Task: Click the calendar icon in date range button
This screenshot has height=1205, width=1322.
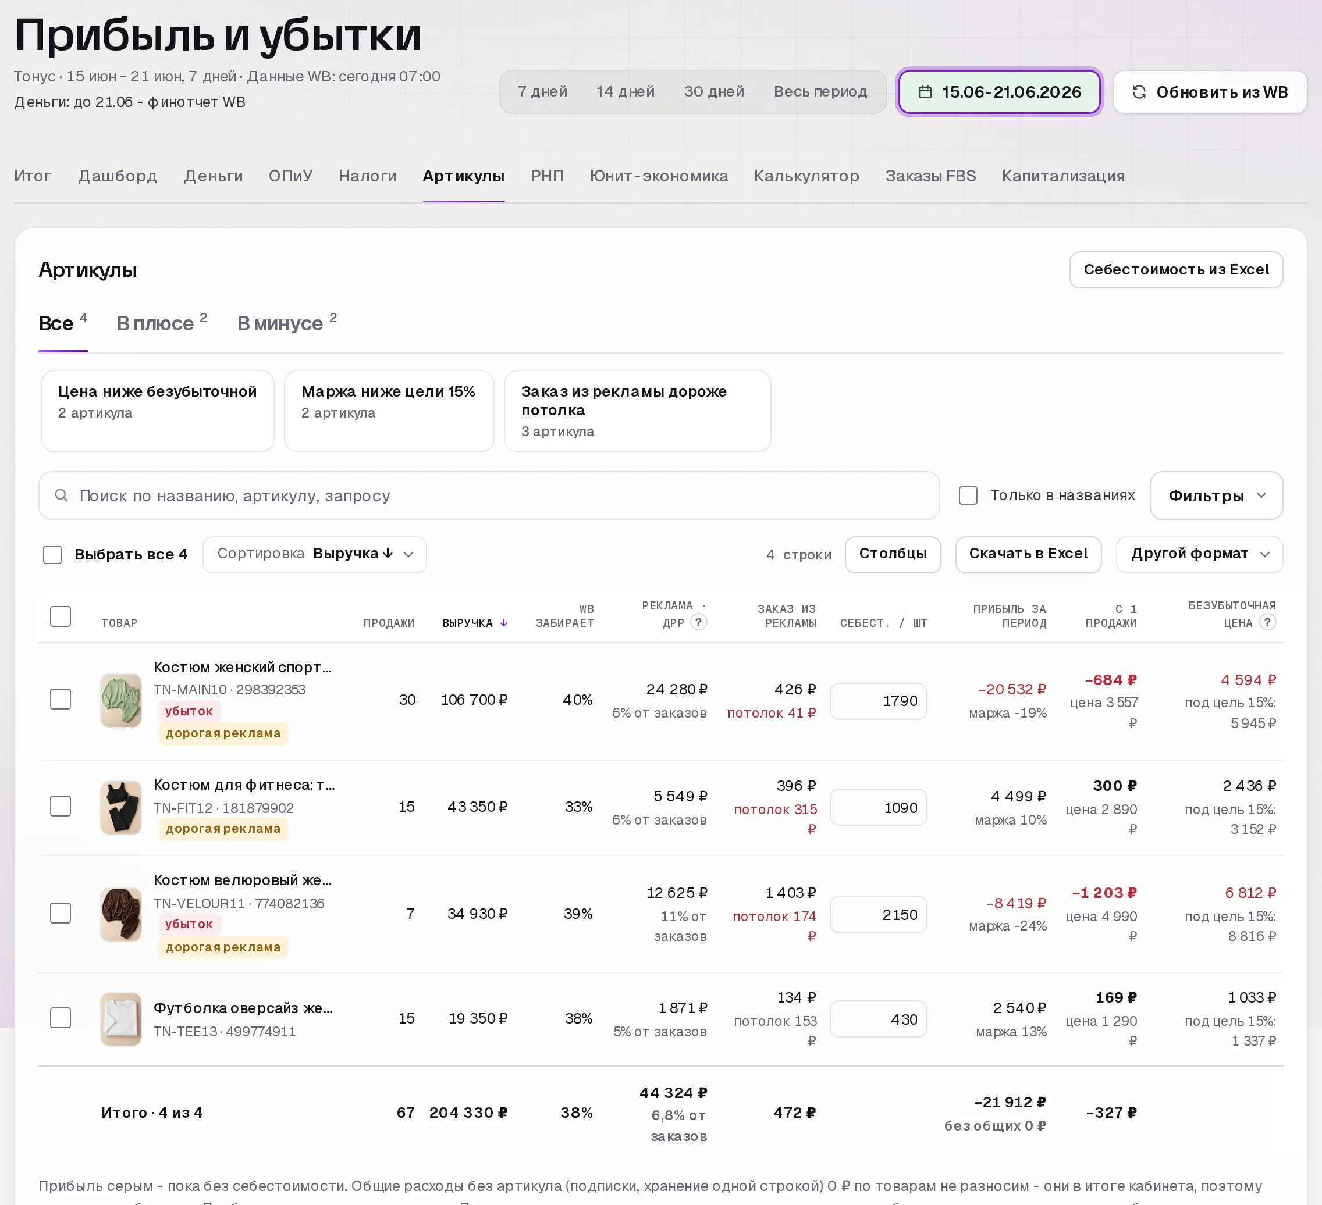Action: click(x=925, y=92)
